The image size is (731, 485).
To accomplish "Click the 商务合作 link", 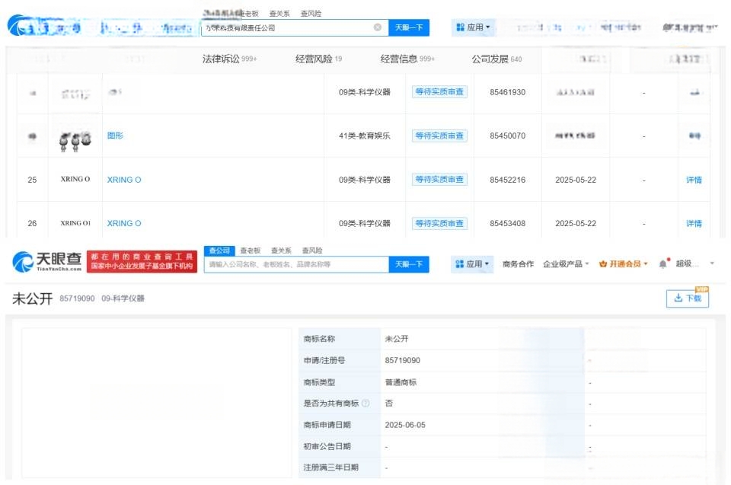I will tap(518, 264).
